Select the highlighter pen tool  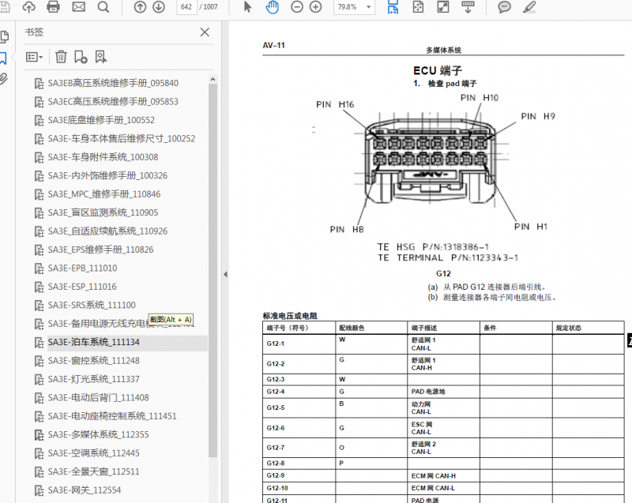[x=529, y=6]
